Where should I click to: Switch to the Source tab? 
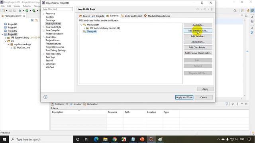pyautogui.click(x=84, y=16)
